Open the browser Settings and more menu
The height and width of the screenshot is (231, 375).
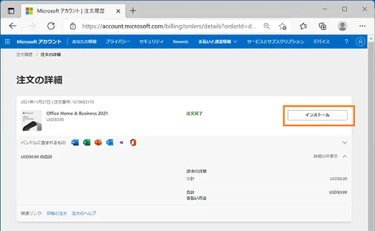[x=362, y=26]
